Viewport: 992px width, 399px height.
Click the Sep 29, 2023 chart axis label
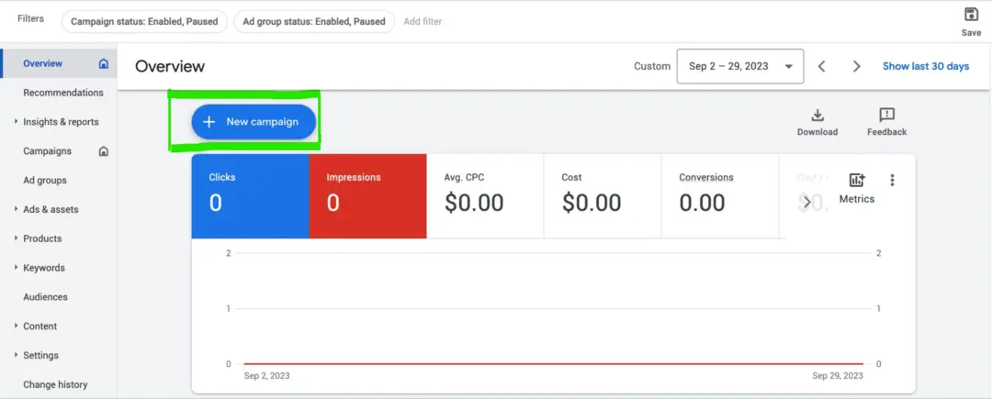pos(838,376)
